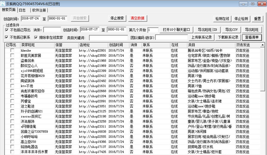This screenshot has height=155, width=267.
Task: Click the 创店时间 column header
Action: pos(118,45)
